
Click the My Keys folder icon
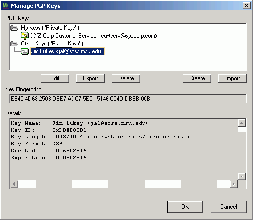(x=14, y=28)
